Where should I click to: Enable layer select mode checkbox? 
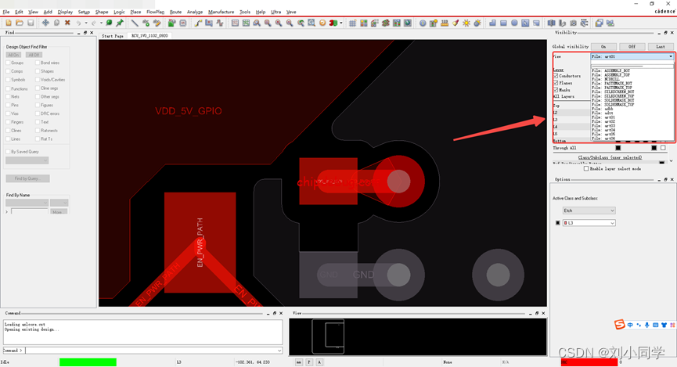click(x=586, y=168)
